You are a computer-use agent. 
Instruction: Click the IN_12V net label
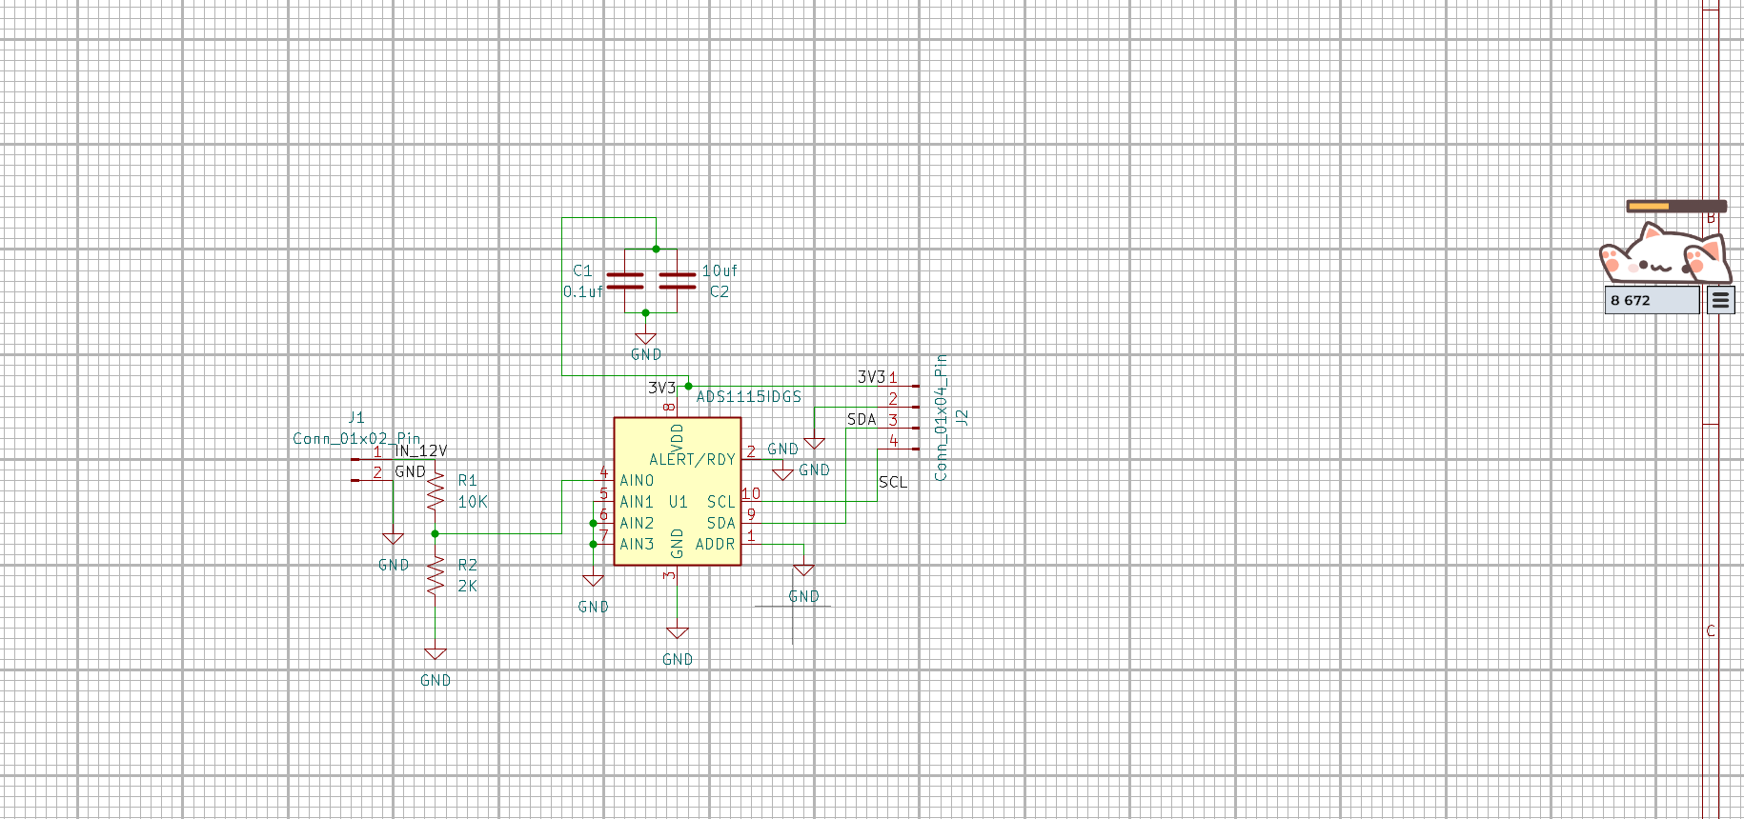click(420, 450)
